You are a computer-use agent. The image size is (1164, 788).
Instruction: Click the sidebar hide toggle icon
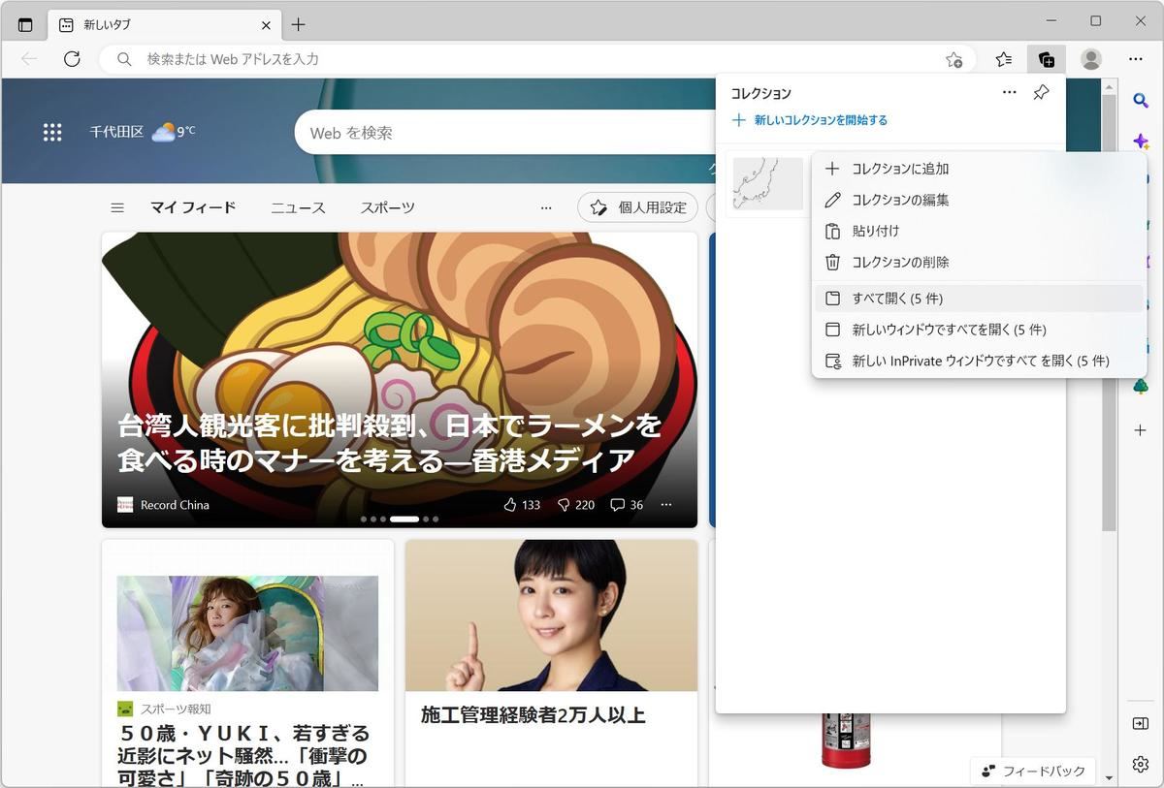coord(1141,724)
